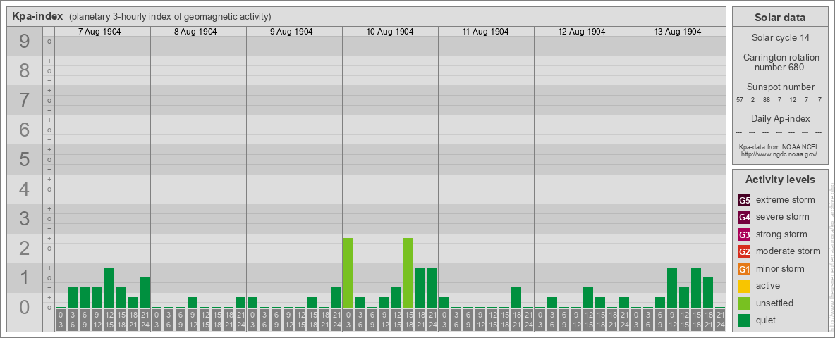Viewport: 835px width, 338px height.
Task: Click the unsettled bar for 10 Aug 15–18h
Action: [408, 273]
